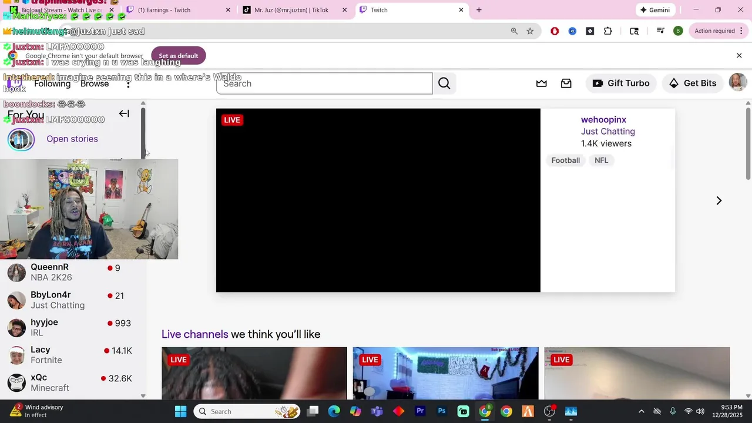Click the Get Bits button

coord(693,83)
